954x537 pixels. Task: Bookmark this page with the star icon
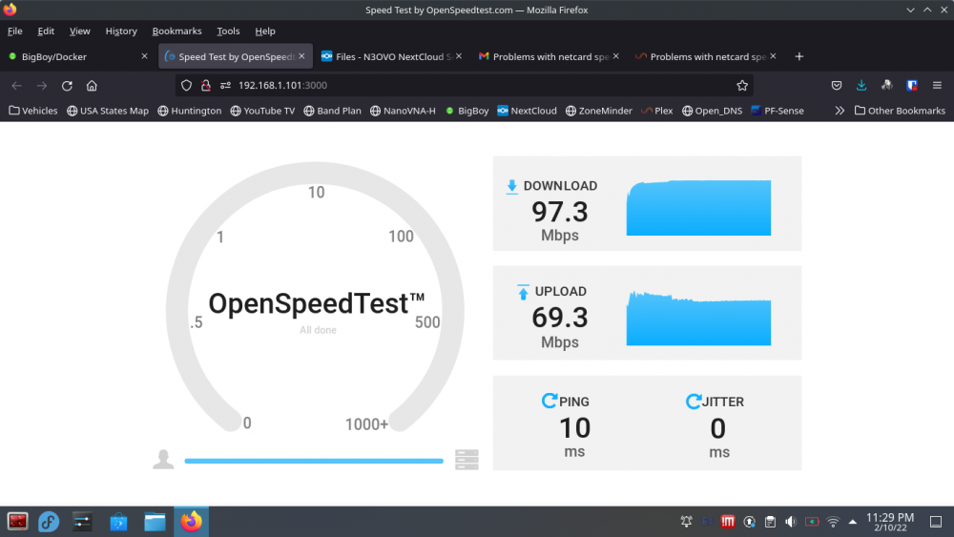(741, 86)
